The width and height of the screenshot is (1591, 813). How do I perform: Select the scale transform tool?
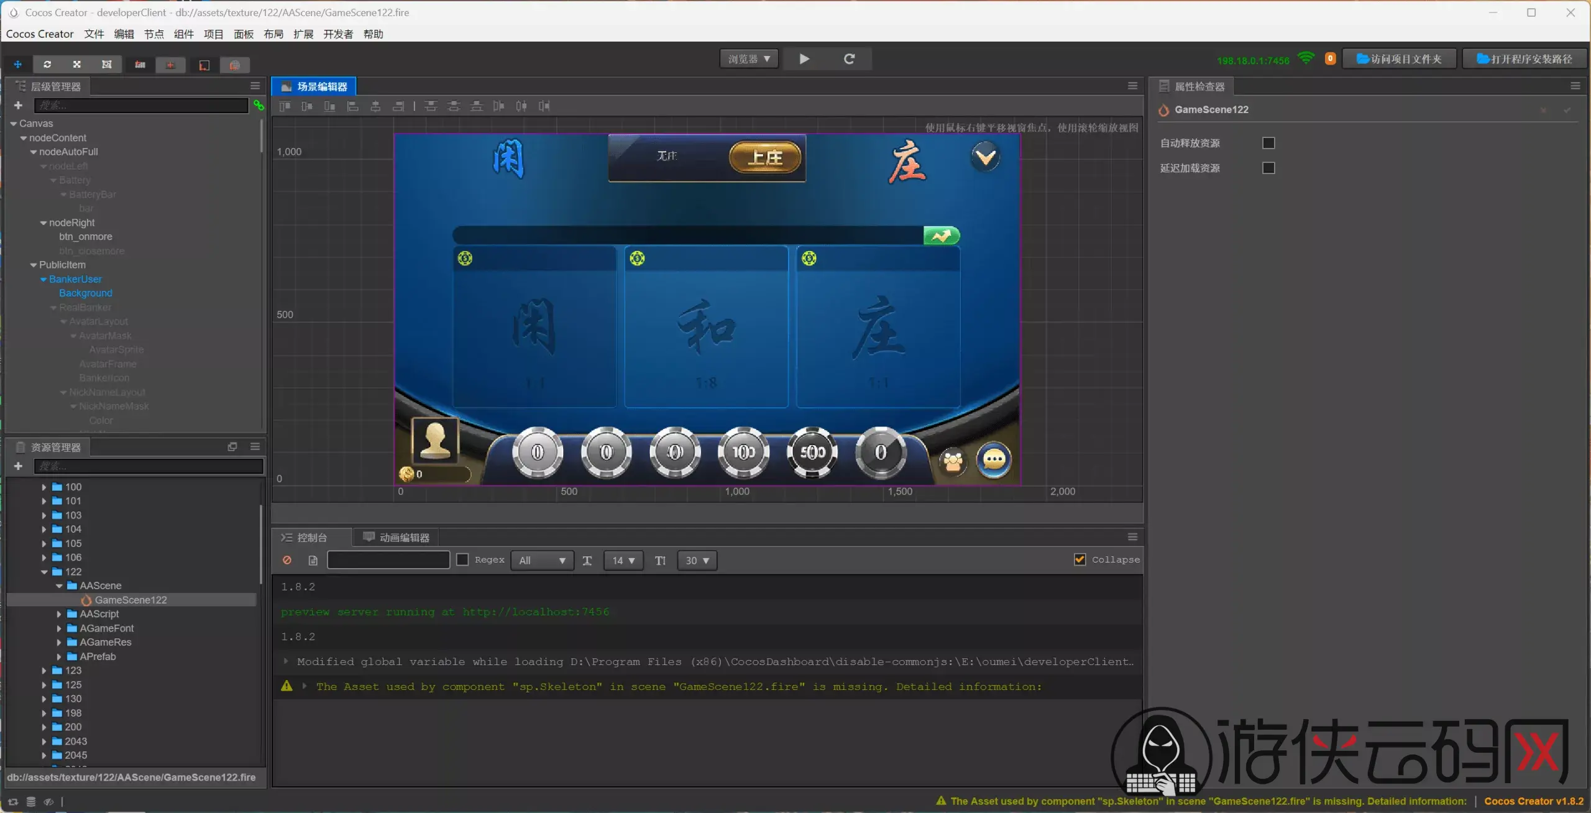click(x=77, y=65)
